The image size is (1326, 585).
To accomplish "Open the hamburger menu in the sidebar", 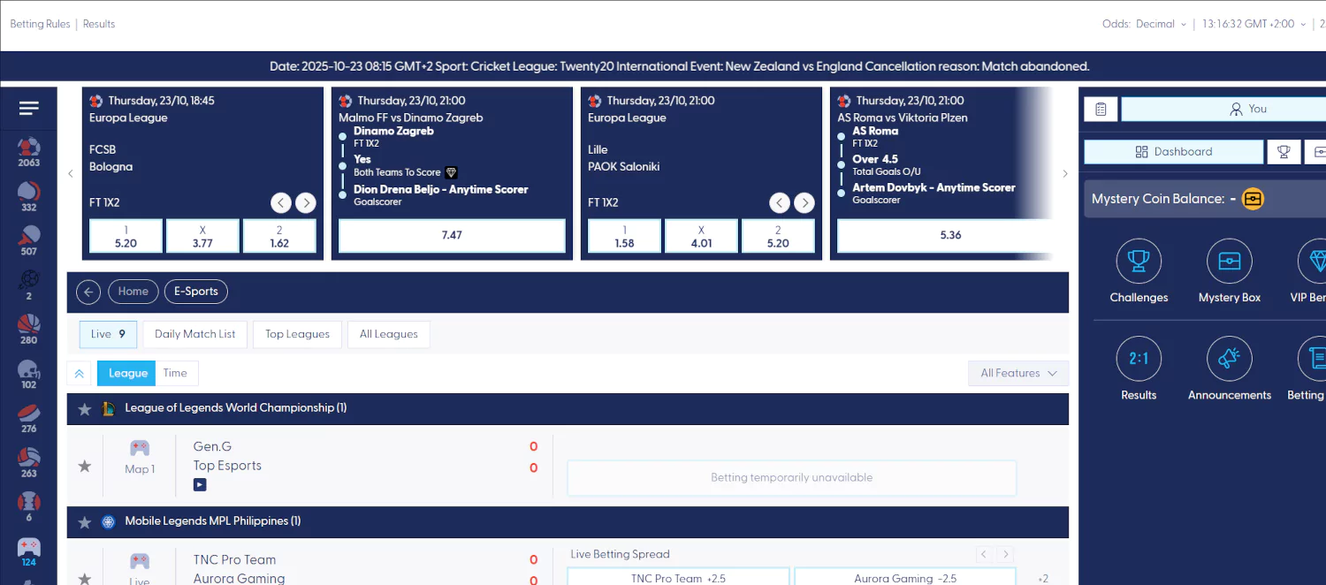I will [28, 108].
